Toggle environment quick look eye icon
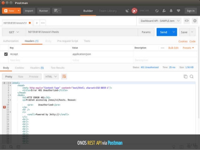 coord(187,21)
